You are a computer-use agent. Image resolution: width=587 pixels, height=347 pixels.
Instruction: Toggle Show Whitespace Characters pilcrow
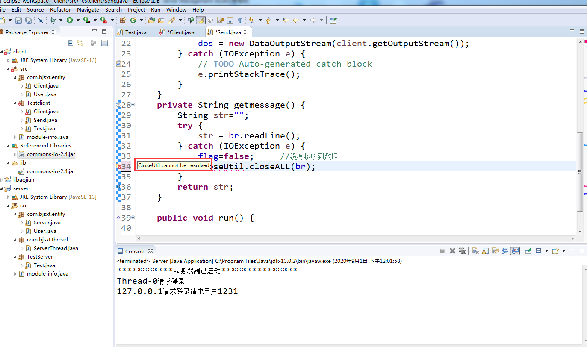[239, 20]
